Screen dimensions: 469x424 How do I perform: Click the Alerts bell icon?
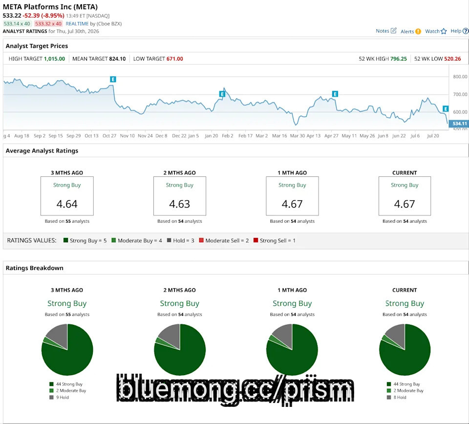[418, 31]
